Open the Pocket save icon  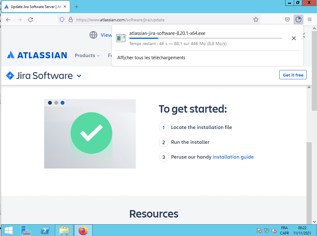pos(287,20)
